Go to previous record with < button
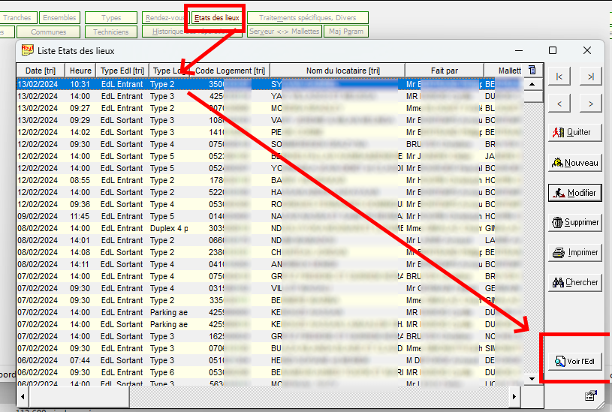This screenshot has width=612, height=412. 559,103
